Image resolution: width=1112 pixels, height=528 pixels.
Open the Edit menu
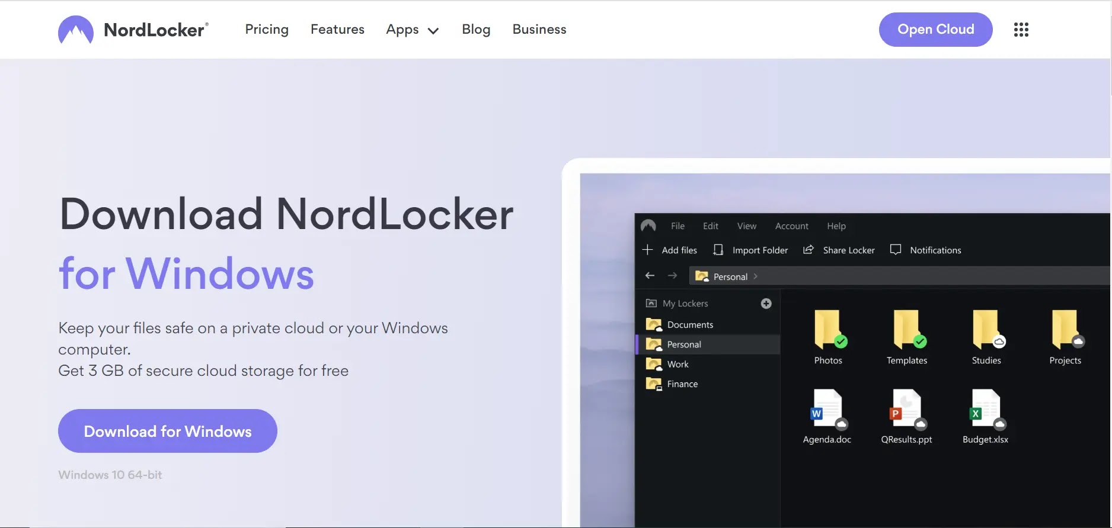click(710, 226)
